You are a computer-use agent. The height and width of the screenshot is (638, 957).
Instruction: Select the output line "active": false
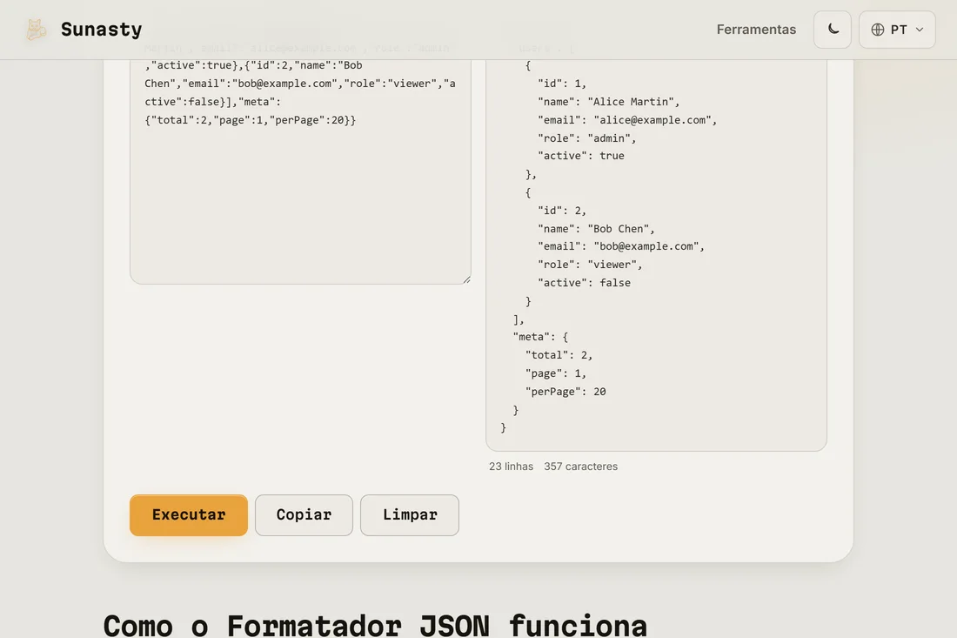(x=584, y=283)
